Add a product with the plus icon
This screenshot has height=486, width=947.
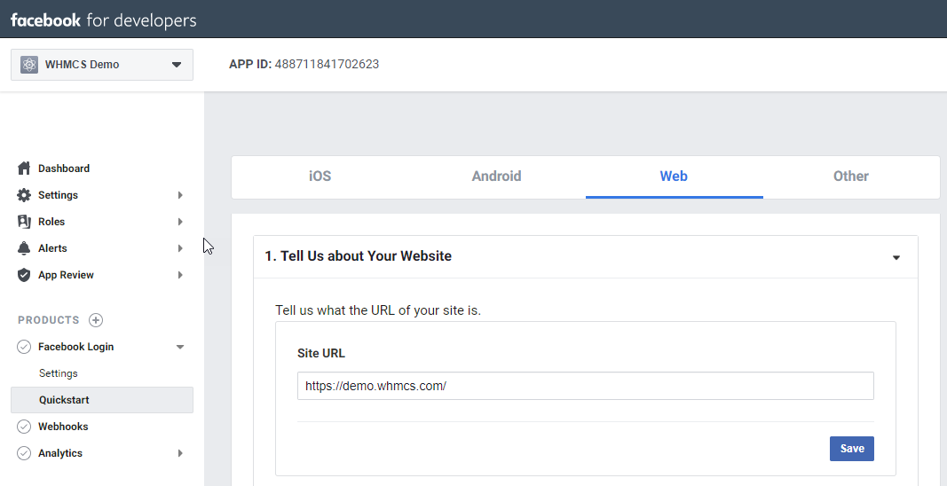96,320
